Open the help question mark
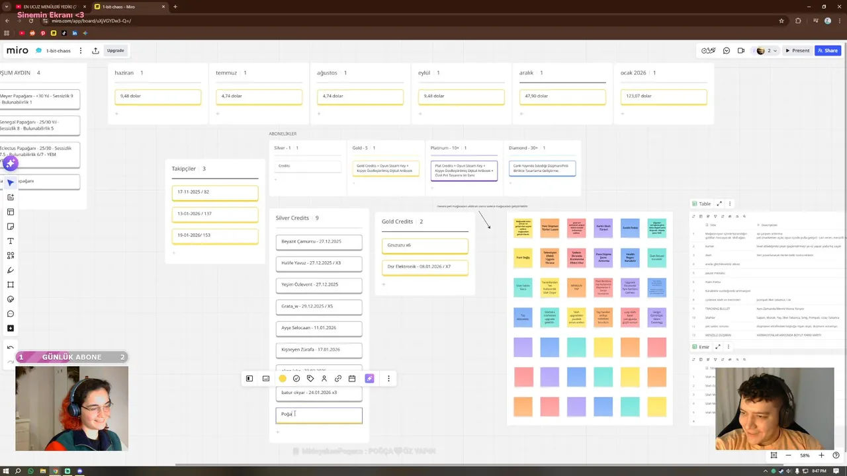 [836, 456]
